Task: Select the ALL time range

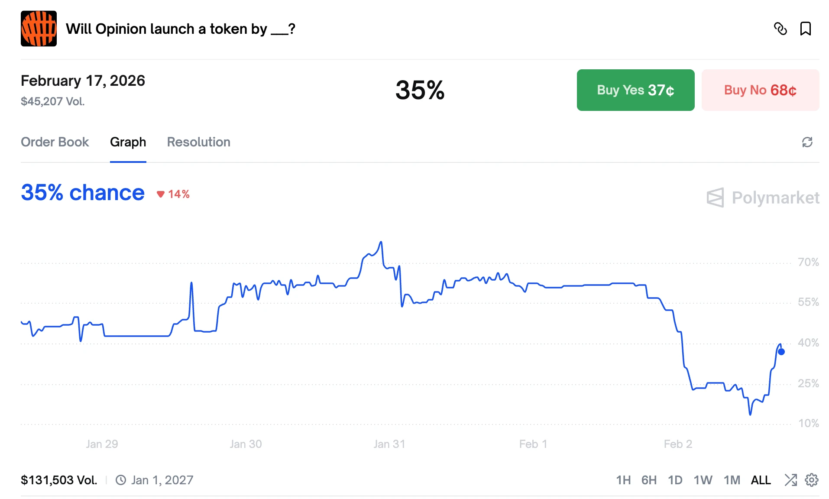Action: point(761,480)
